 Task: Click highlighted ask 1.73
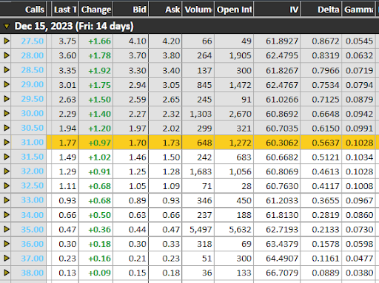pos(165,143)
